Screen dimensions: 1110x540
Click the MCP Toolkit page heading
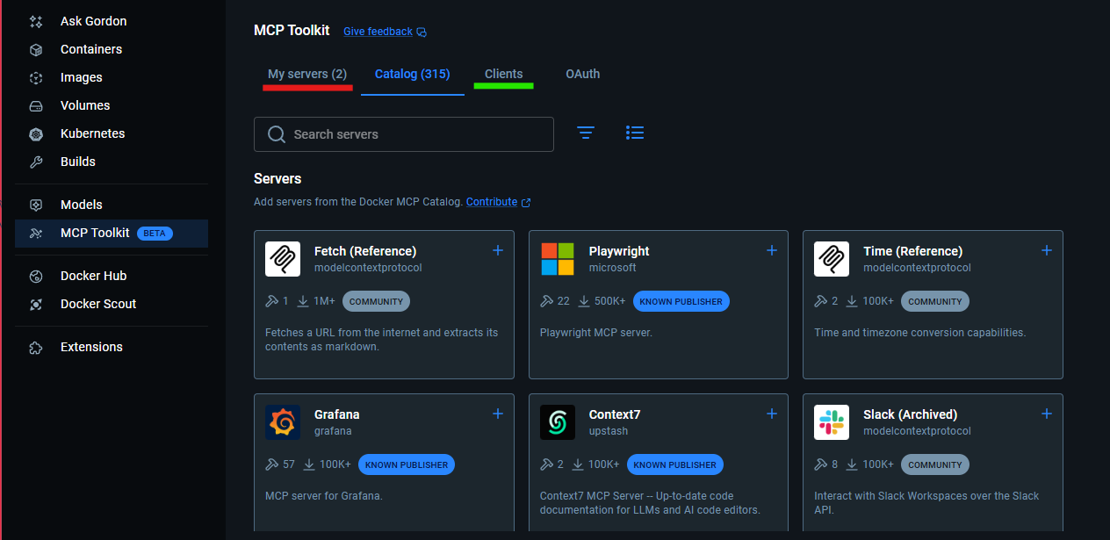point(292,30)
